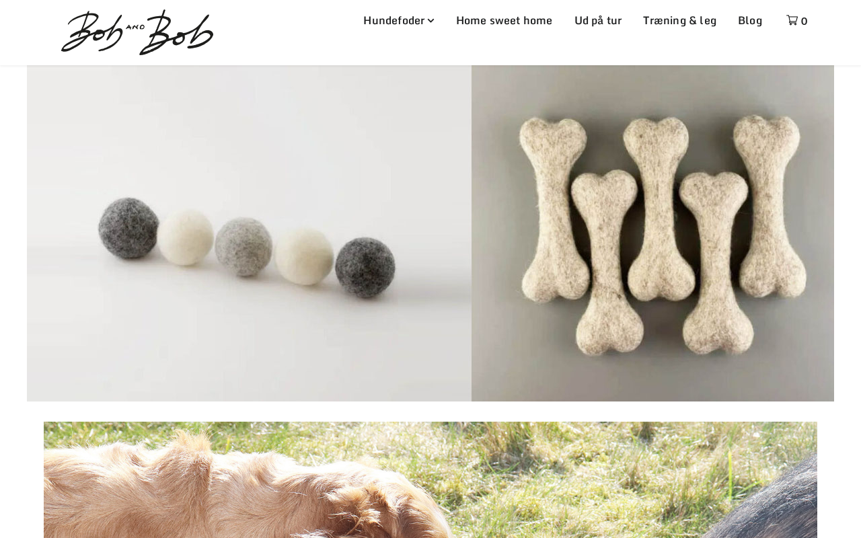Visit the Blog page

click(x=750, y=20)
